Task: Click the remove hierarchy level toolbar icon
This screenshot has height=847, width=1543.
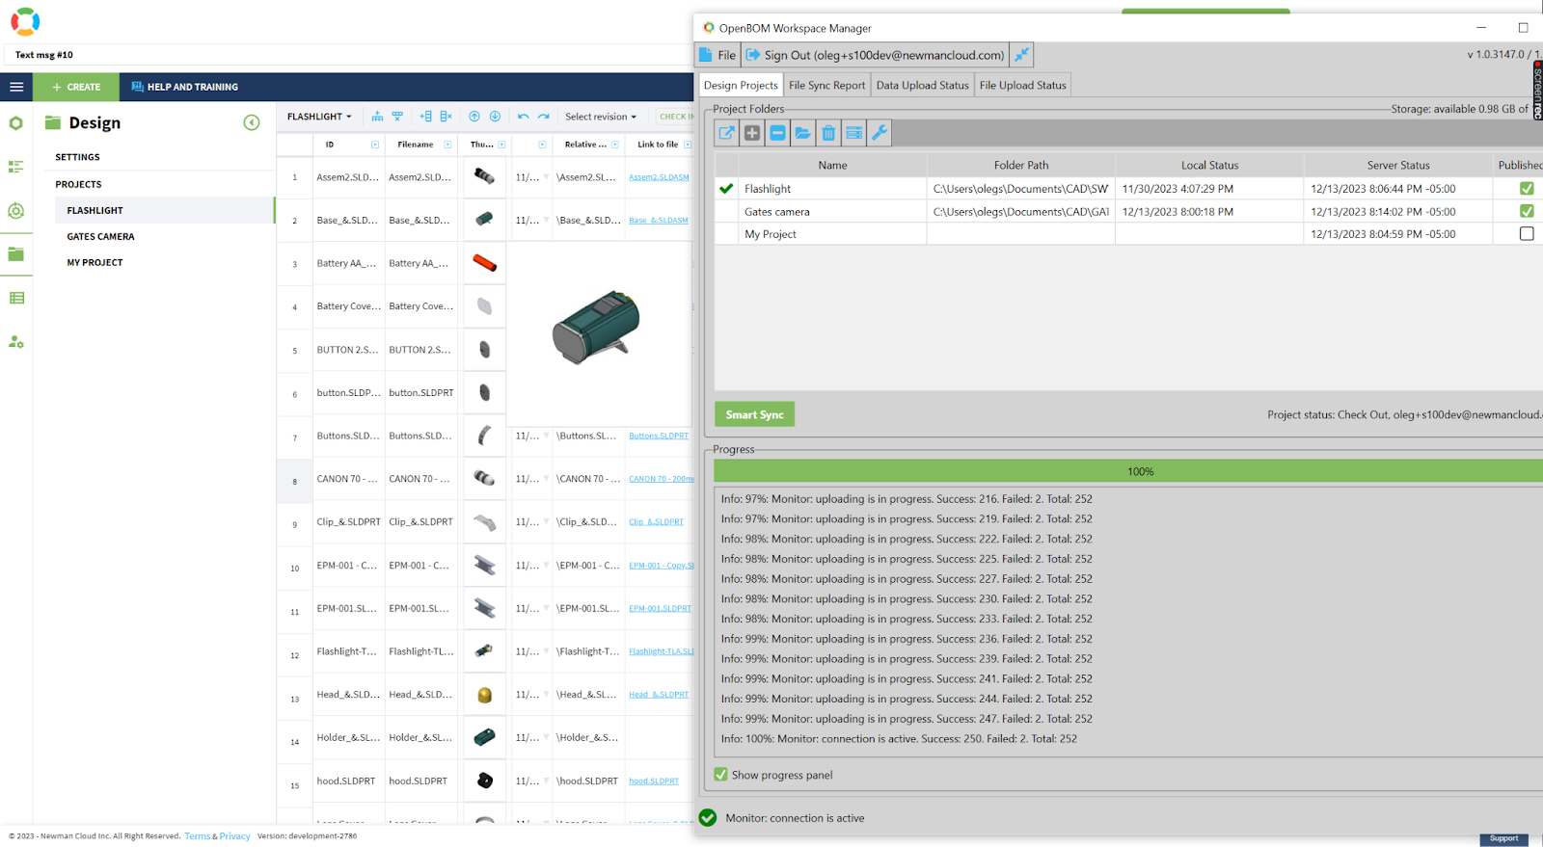Action: tap(397, 117)
